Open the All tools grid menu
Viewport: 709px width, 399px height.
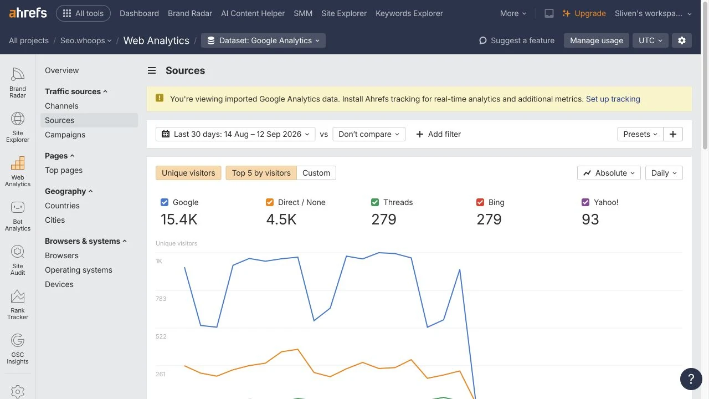pyautogui.click(x=83, y=13)
